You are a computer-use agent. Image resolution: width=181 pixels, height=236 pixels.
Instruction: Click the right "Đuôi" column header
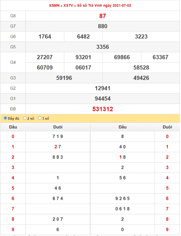[x=167, y=127]
